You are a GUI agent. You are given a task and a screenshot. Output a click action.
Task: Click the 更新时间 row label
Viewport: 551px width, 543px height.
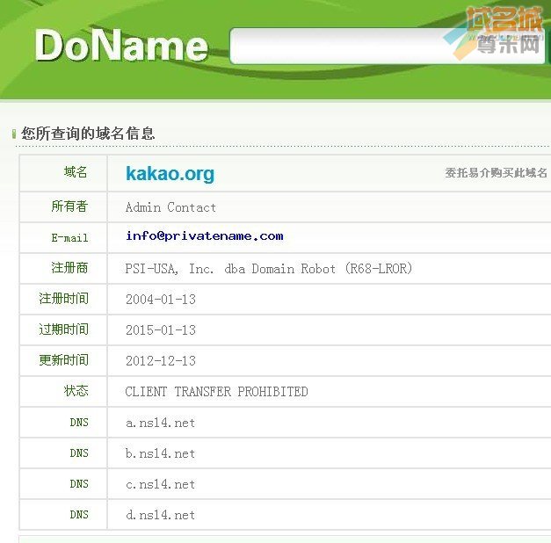coord(63,360)
